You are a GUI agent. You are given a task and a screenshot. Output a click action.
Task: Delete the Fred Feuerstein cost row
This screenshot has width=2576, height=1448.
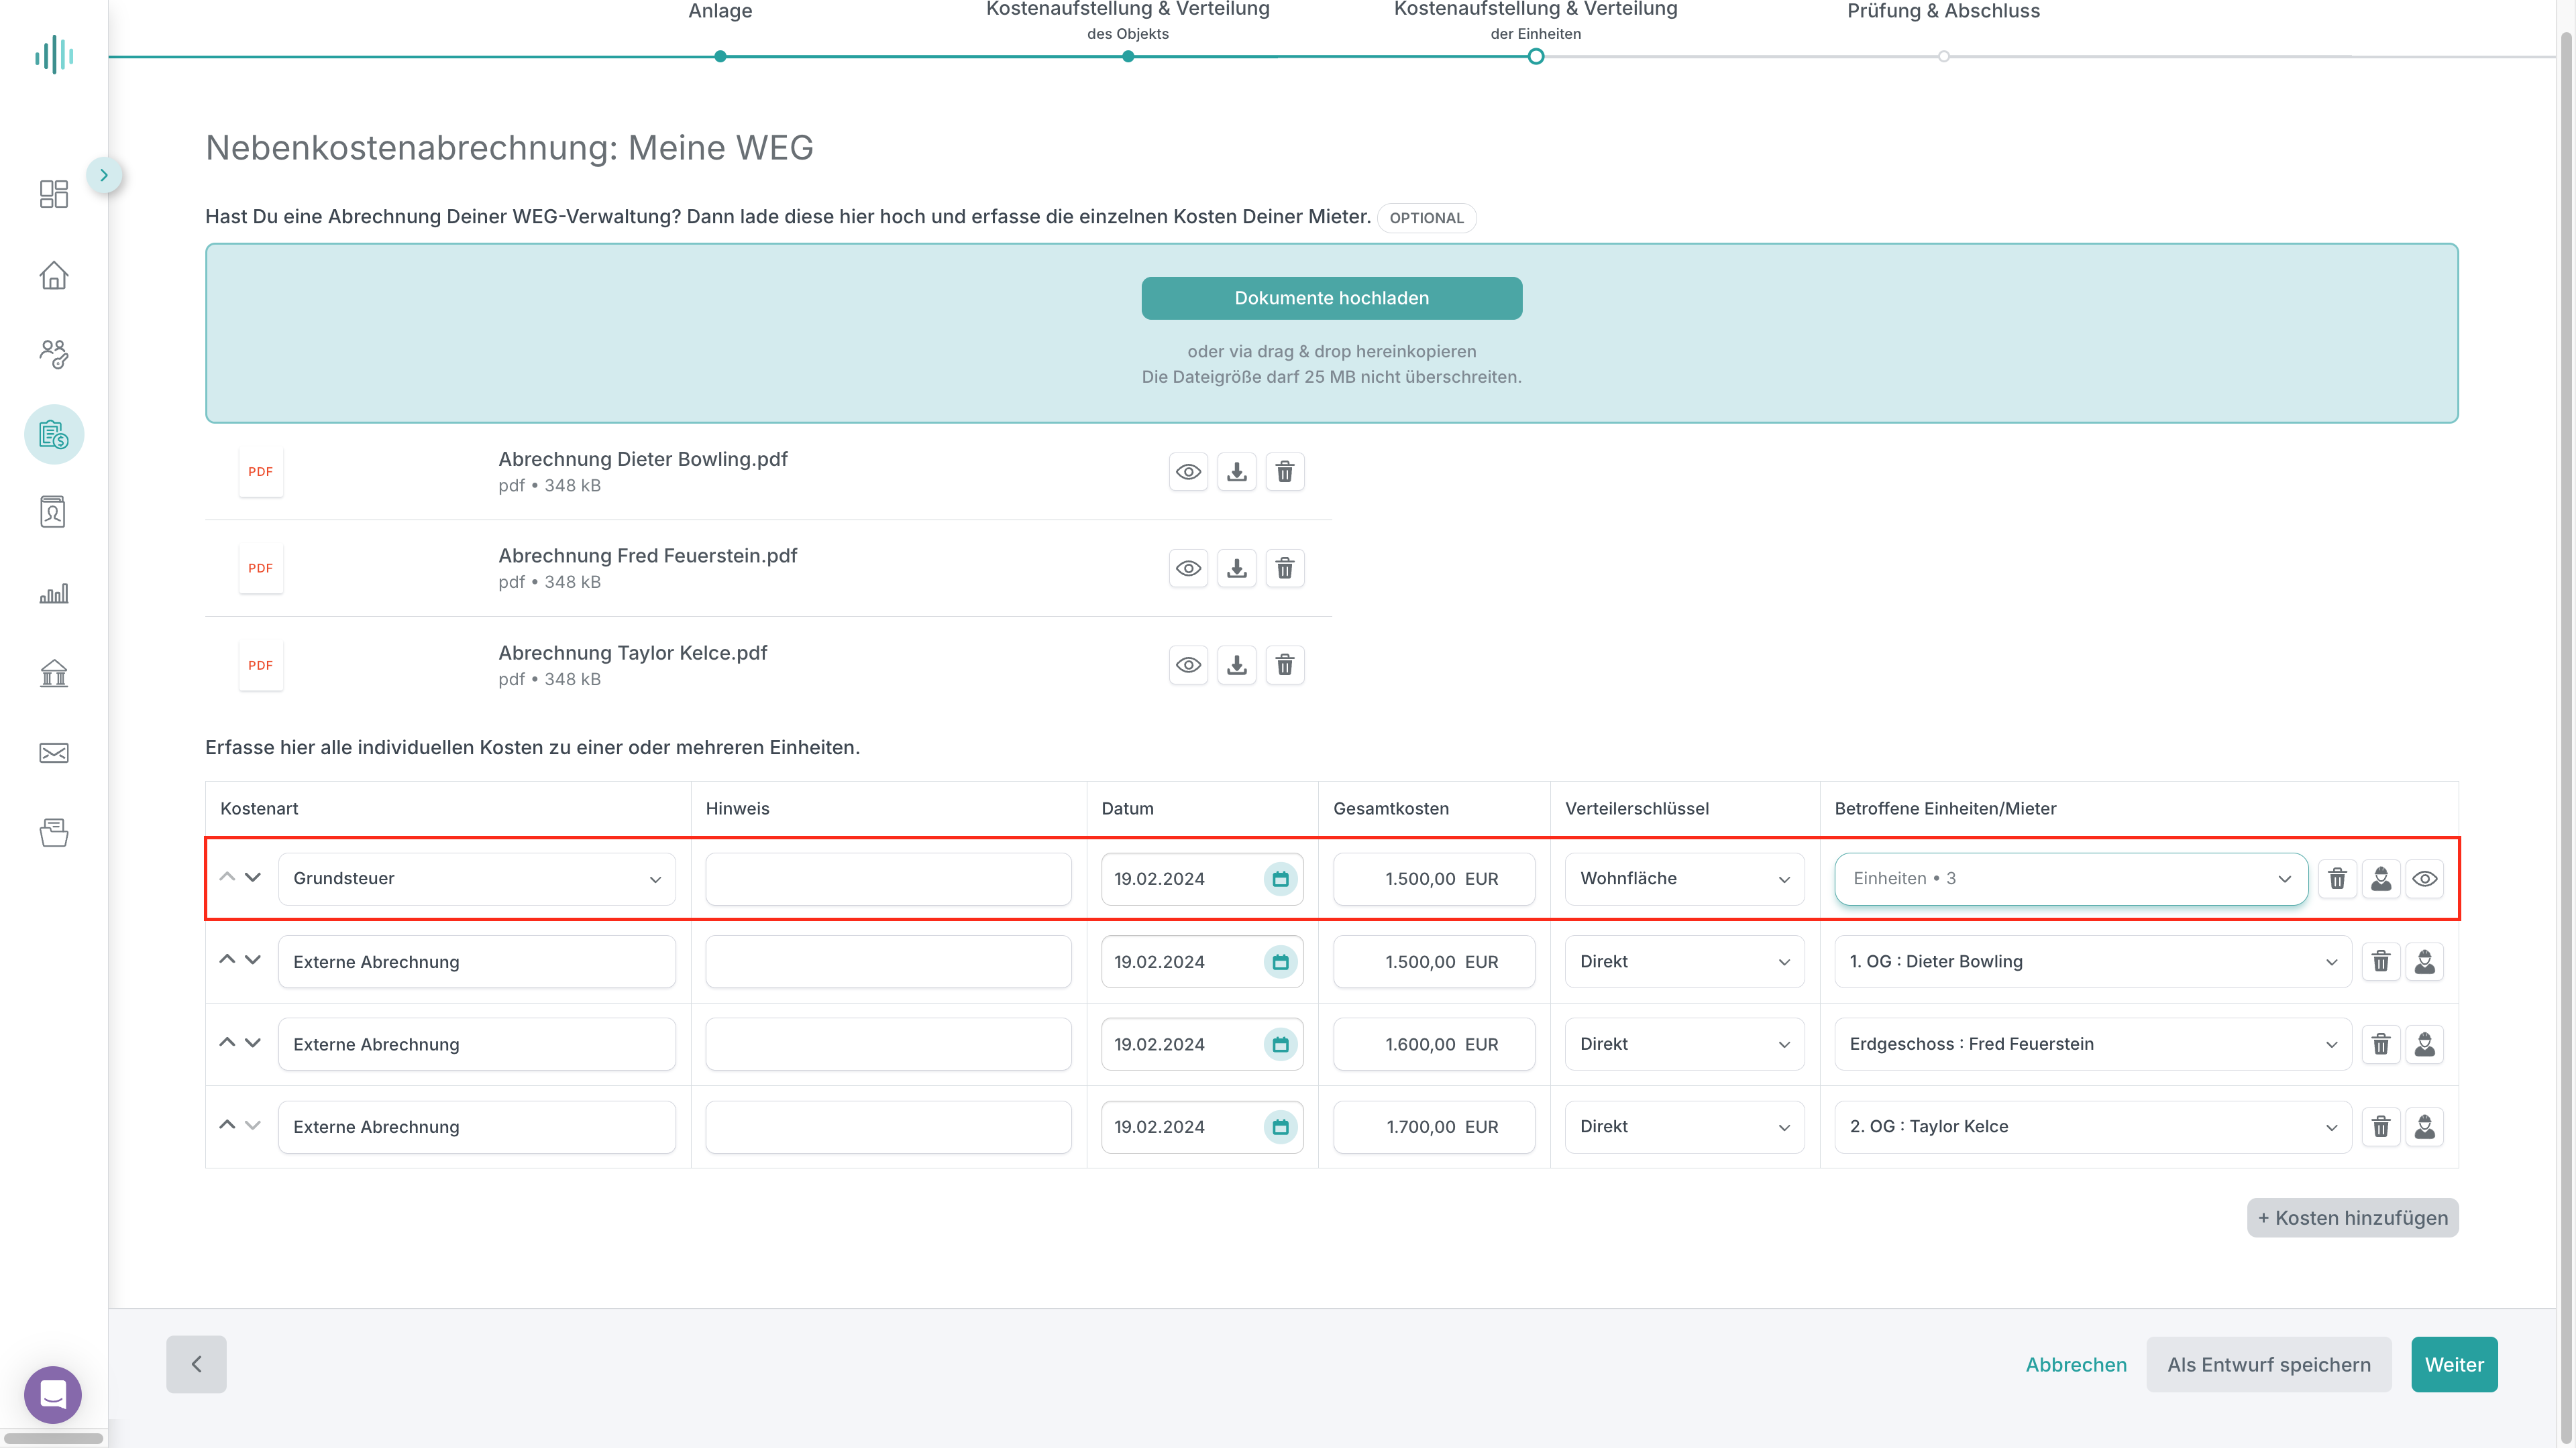(x=2381, y=1045)
